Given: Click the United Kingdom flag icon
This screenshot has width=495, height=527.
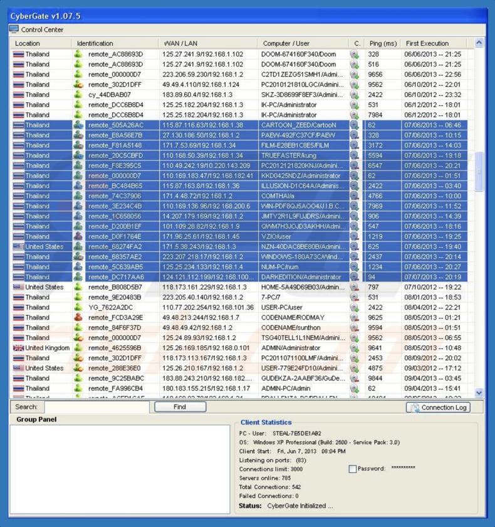Looking at the screenshot, I should tap(18, 348).
